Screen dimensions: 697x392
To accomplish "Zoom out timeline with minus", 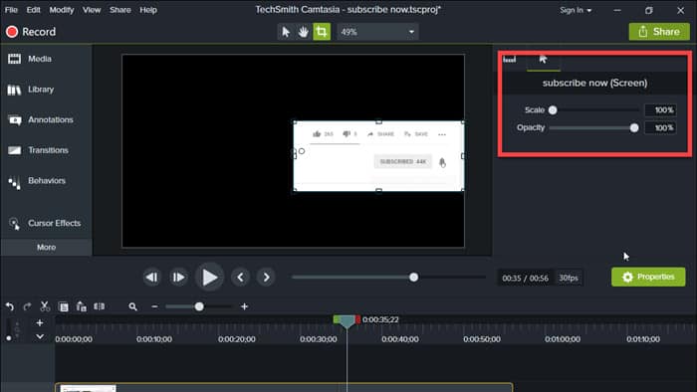I will tap(154, 306).
